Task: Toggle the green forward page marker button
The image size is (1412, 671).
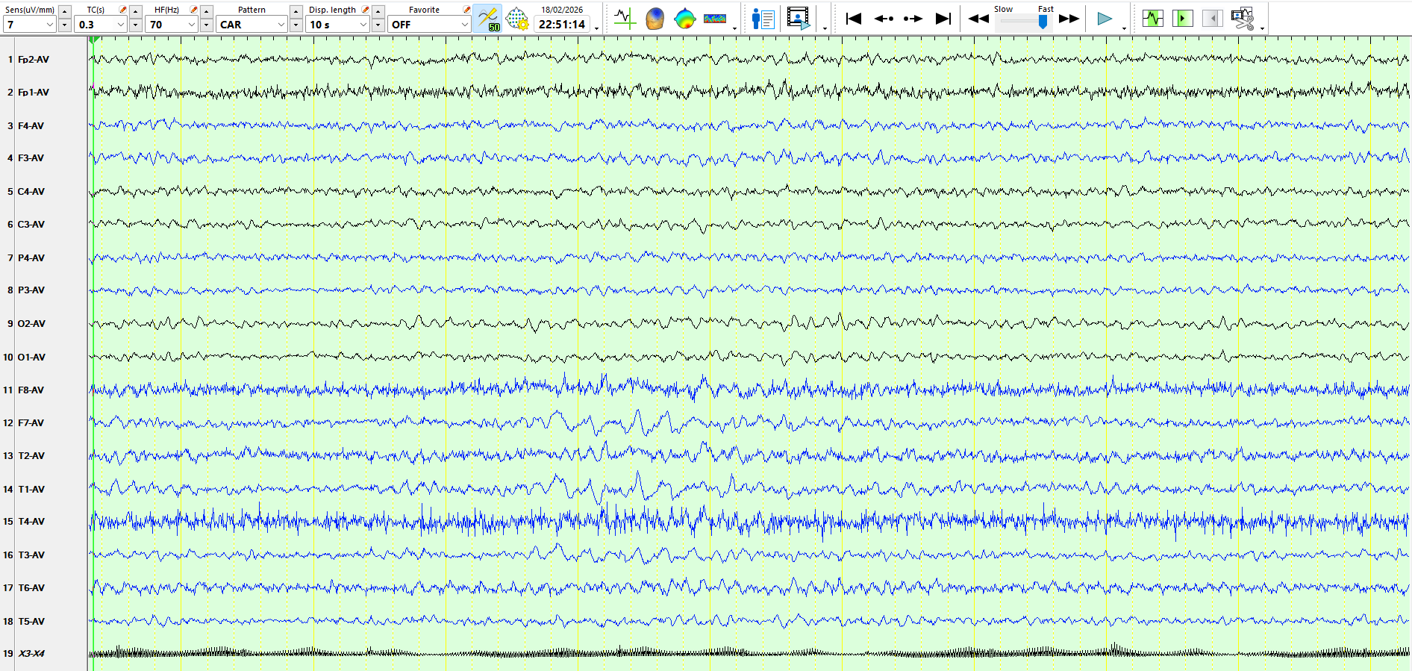Action: point(1182,19)
